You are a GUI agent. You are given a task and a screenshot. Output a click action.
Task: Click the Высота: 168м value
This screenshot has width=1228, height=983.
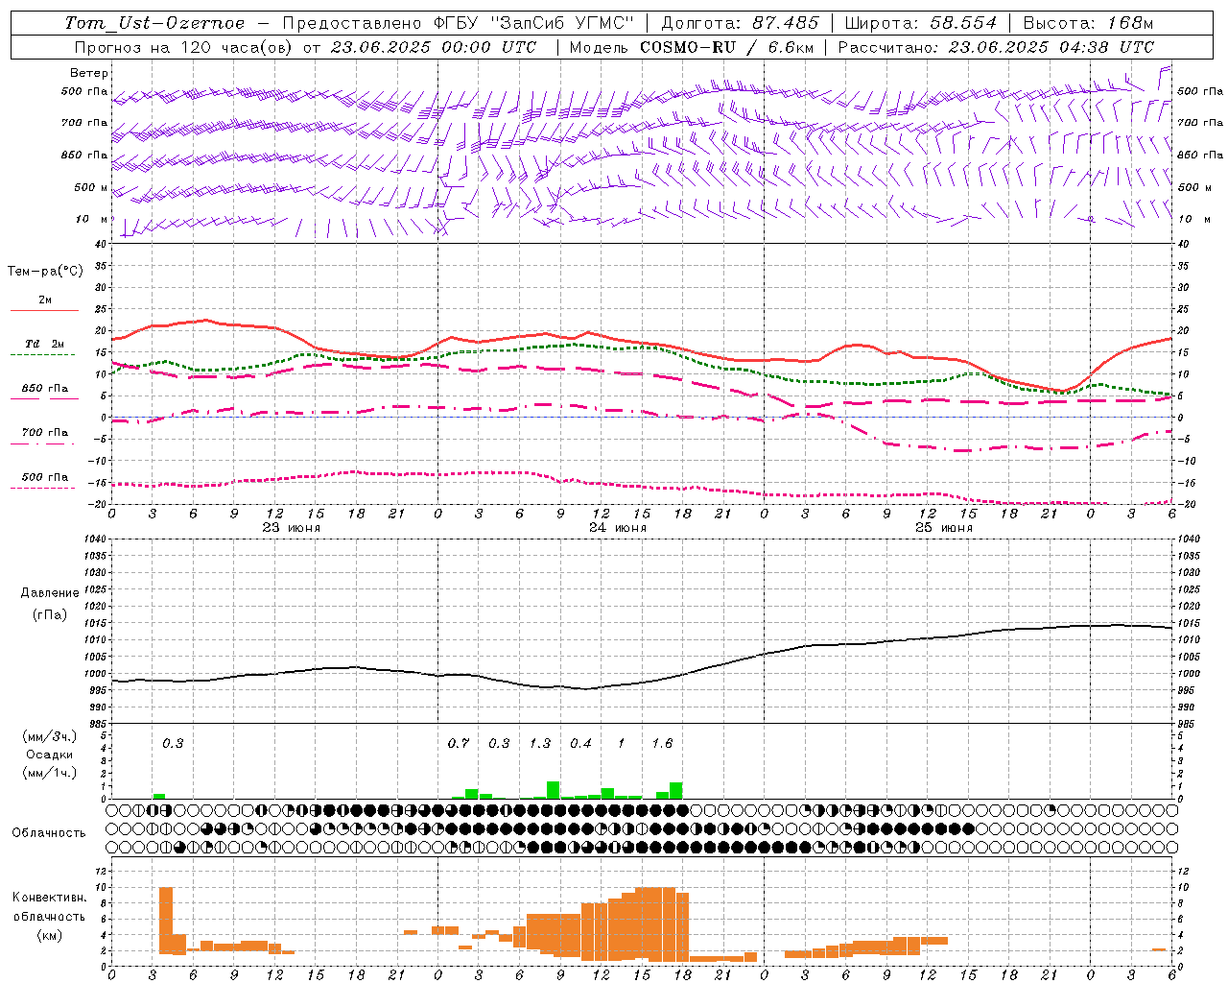(1088, 23)
